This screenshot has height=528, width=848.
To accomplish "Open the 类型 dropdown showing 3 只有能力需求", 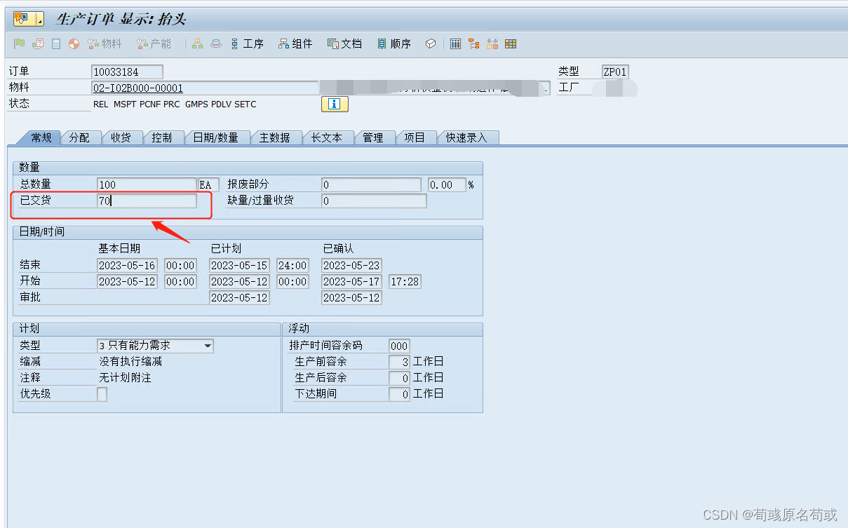I will (207, 346).
